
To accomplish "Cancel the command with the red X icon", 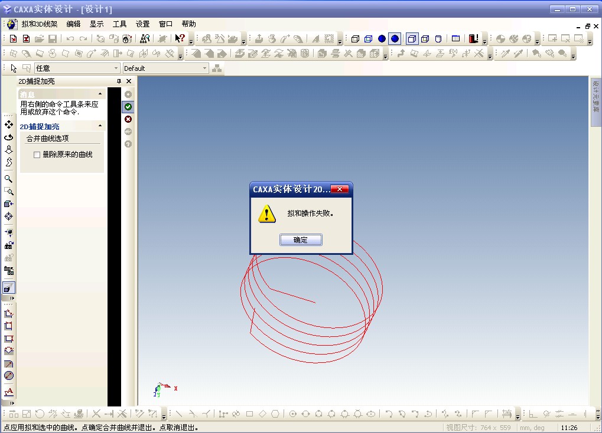I will pyautogui.click(x=128, y=119).
